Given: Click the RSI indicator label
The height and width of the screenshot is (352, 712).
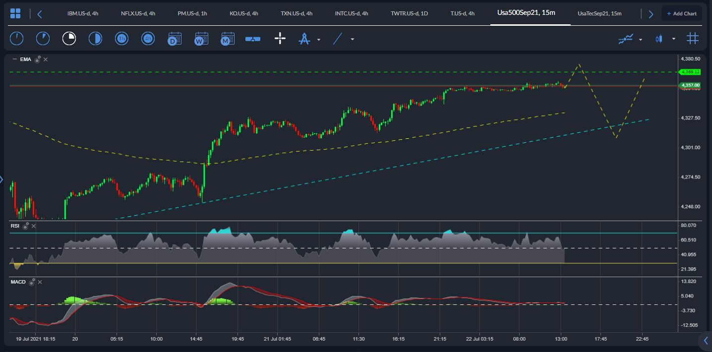Looking at the screenshot, I should (x=15, y=226).
